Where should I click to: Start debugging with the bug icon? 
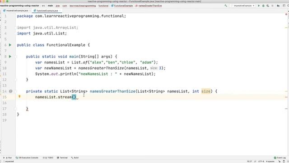tap(263, 6)
